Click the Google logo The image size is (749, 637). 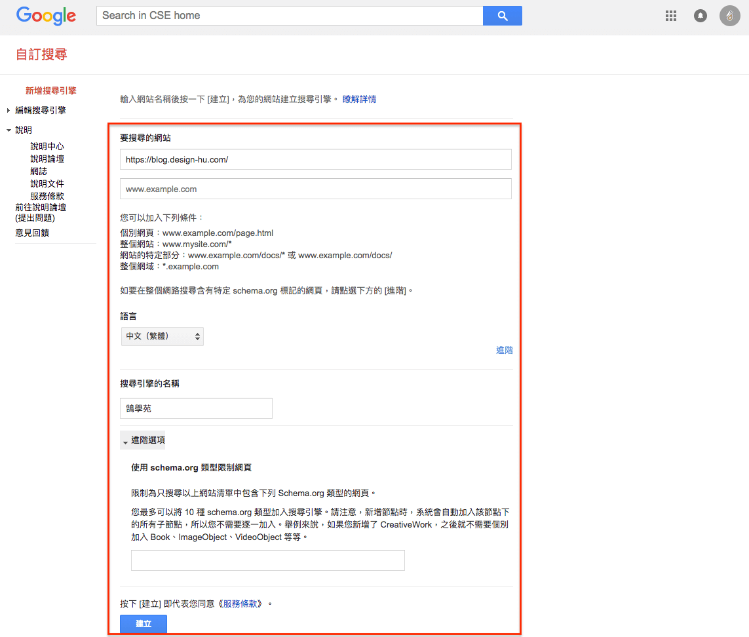[x=46, y=16]
